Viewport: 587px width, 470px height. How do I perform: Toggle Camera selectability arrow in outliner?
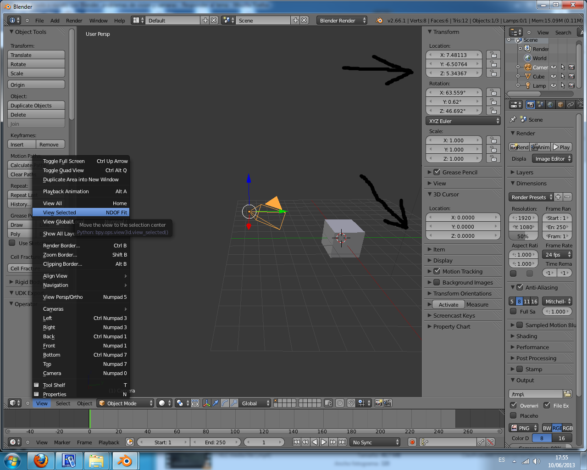pos(563,67)
